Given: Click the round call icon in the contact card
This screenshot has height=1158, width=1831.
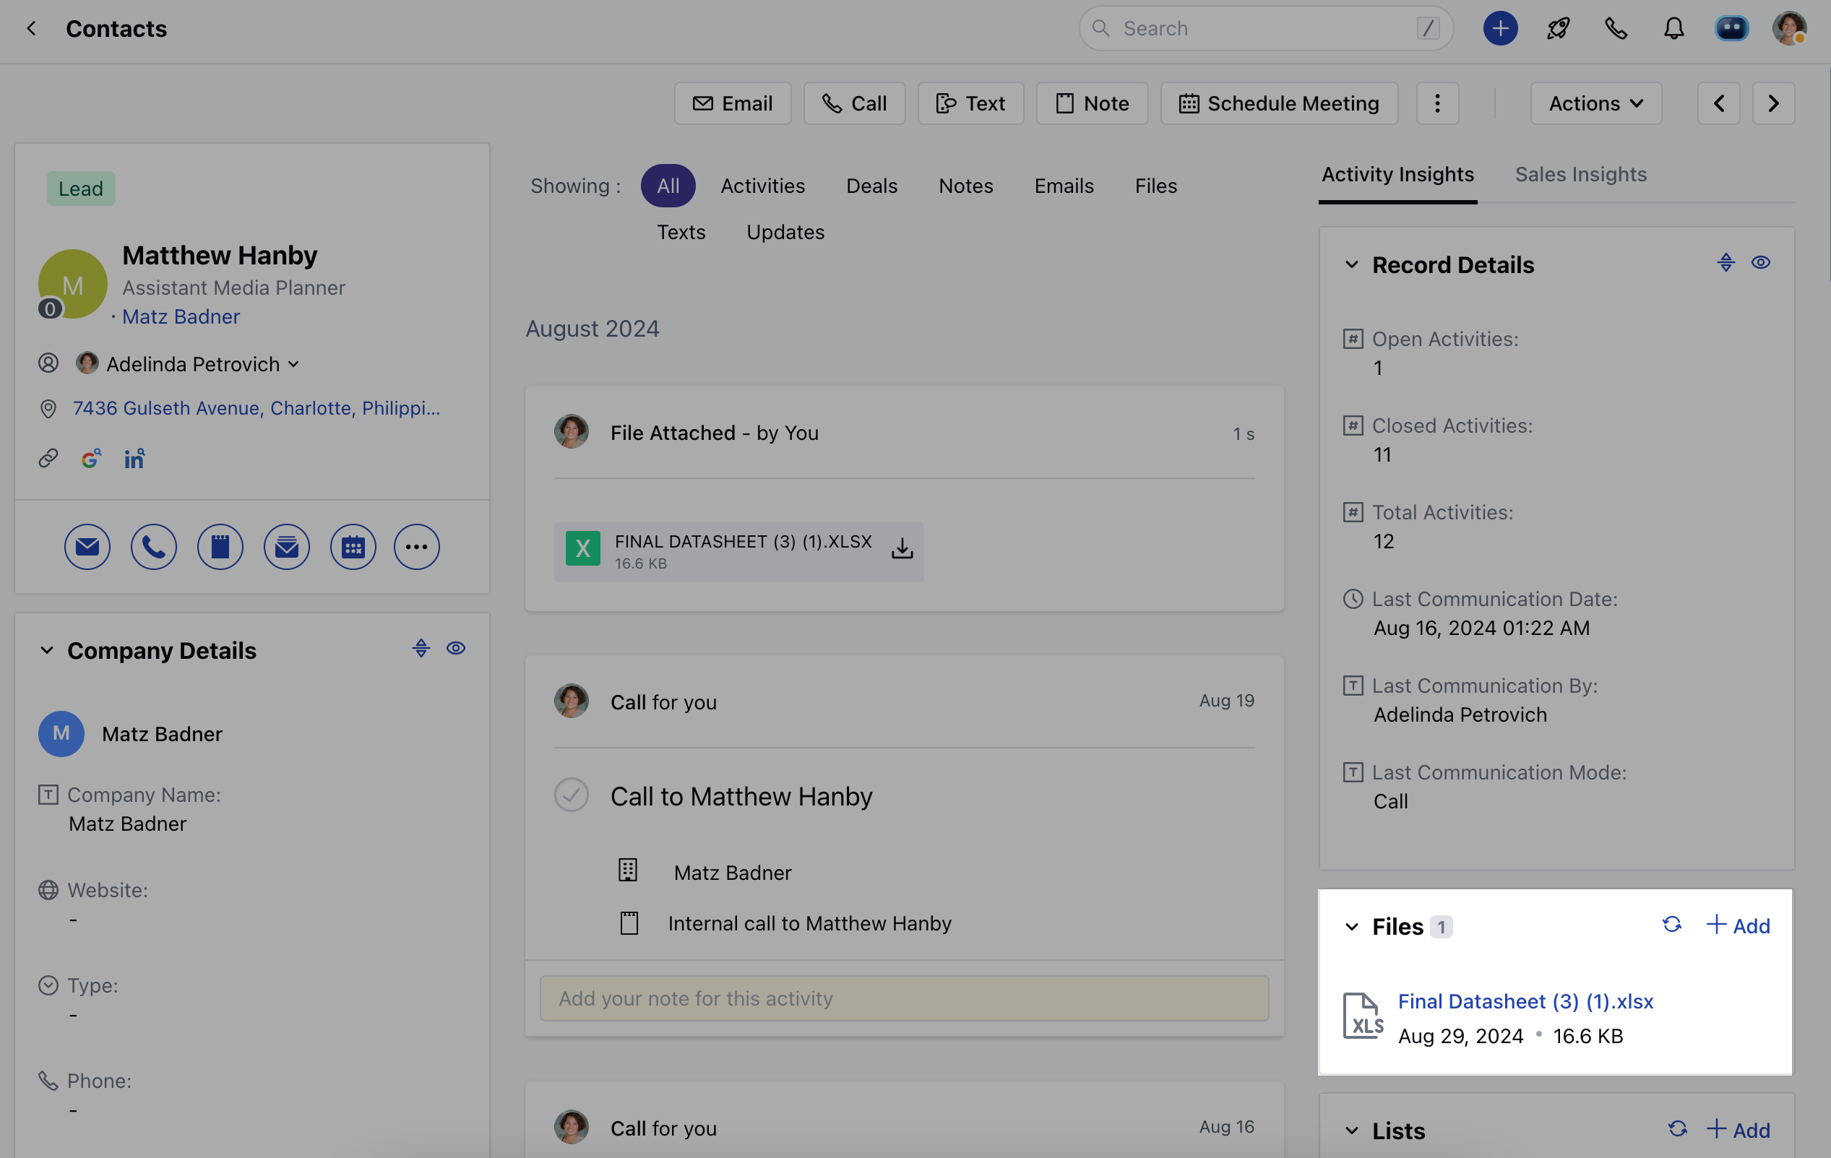Looking at the screenshot, I should tap(154, 547).
